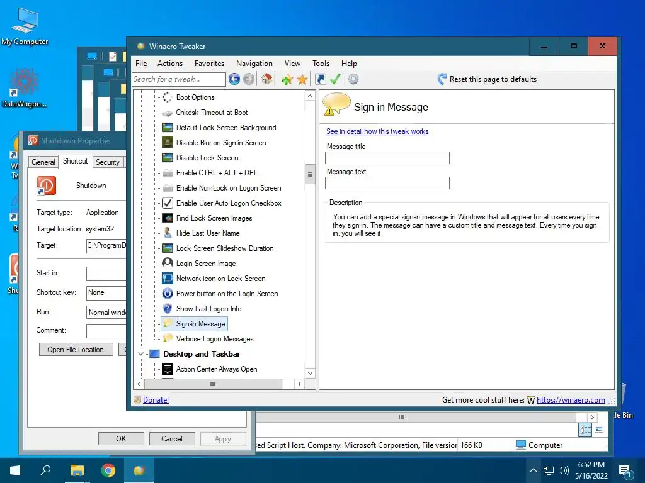The image size is (645, 483).
Task: Open 'See in detail how this tweak works' link
Action: click(x=377, y=131)
